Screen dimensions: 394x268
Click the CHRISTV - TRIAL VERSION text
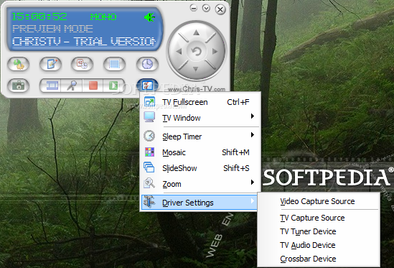pos(84,41)
